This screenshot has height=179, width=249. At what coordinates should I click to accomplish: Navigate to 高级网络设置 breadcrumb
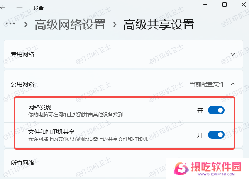pos(70,24)
